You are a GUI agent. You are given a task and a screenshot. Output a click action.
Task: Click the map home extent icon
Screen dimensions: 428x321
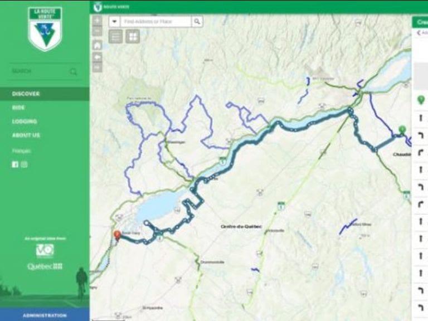(98, 45)
